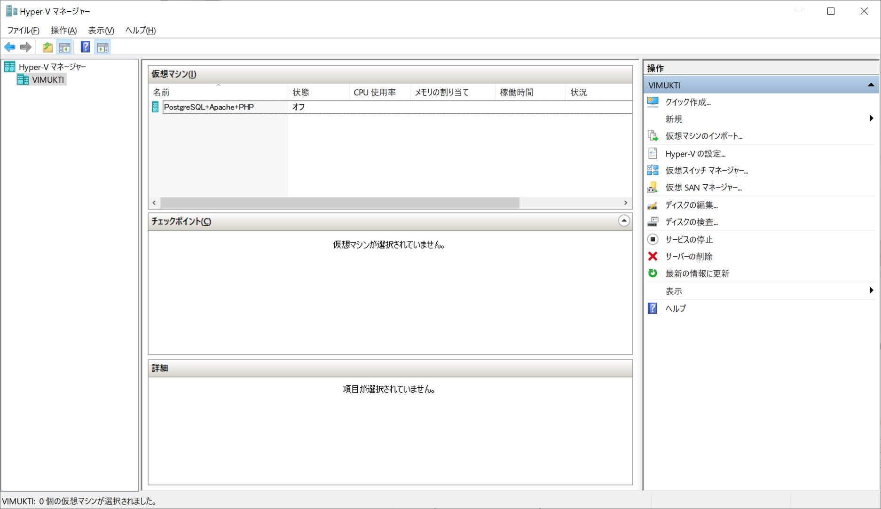Open 仮想 SAN マネージャー... action
Image resolution: width=881 pixels, height=509 pixels.
[703, 188]
